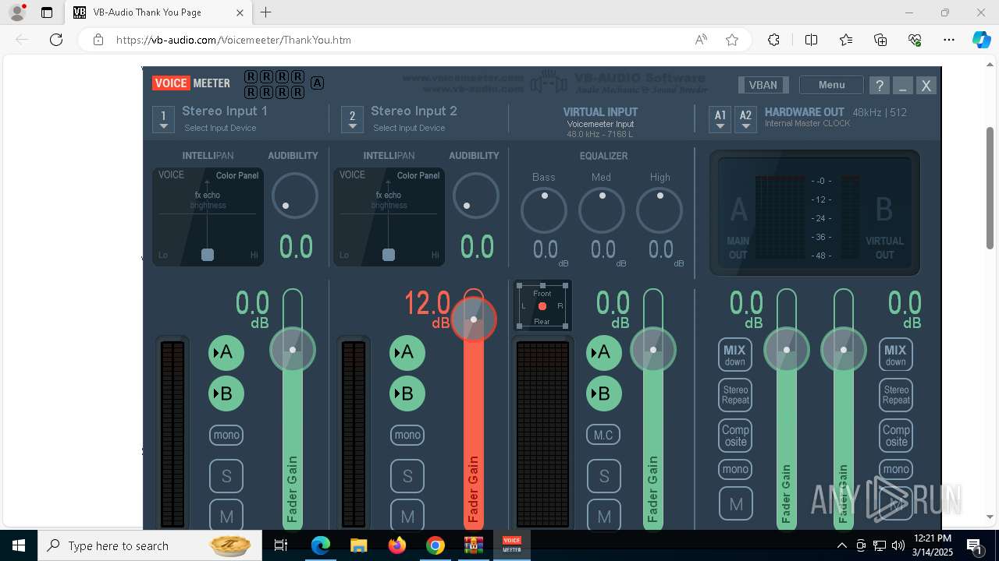This screenshot has width=999, height=561.
Task: Select Stereo Repeat on A output
Action: [735, 395]
